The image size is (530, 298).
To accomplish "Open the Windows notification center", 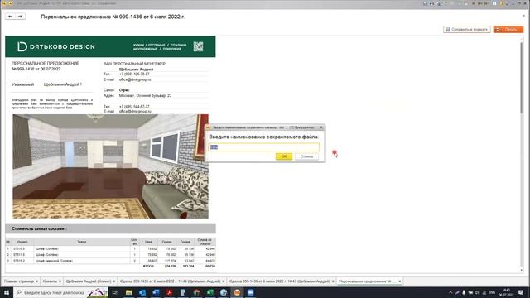I will pos(521,292).
